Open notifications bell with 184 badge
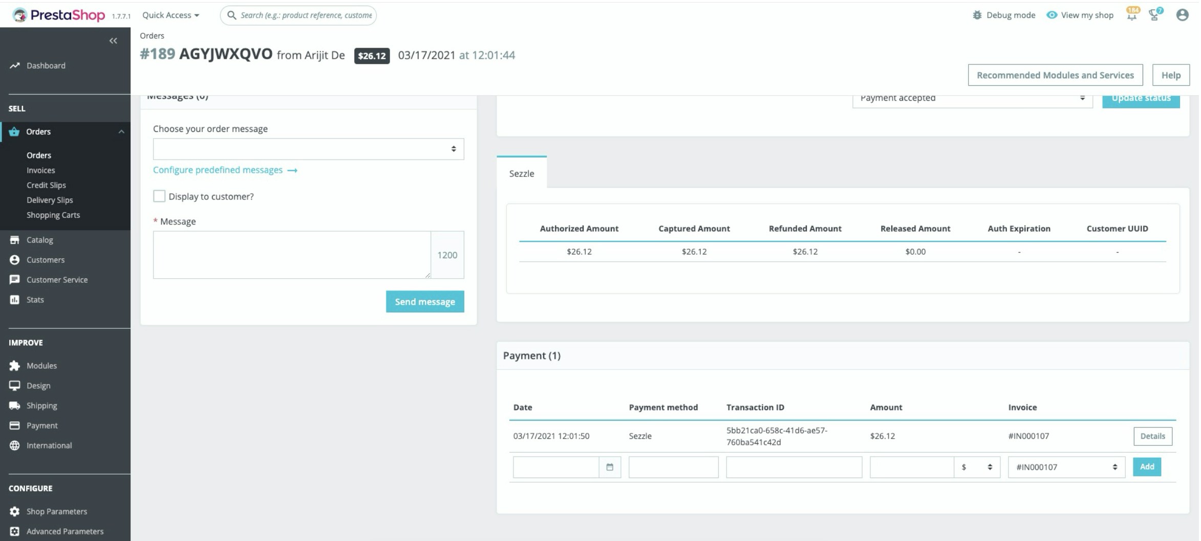Viewport: 1201px width, 541px height. coord(1132,14)
